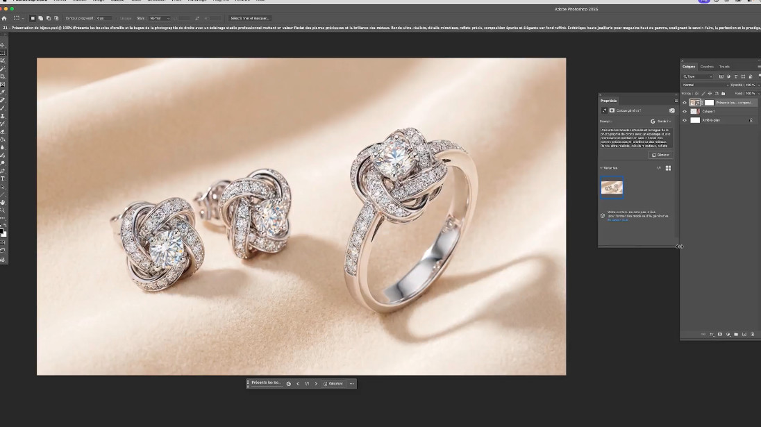This screenshot has height=427, width=761.
Task: Toggle visibility of the Calque 1 layer
Action: pyautogui.click(x=685, y=111)
